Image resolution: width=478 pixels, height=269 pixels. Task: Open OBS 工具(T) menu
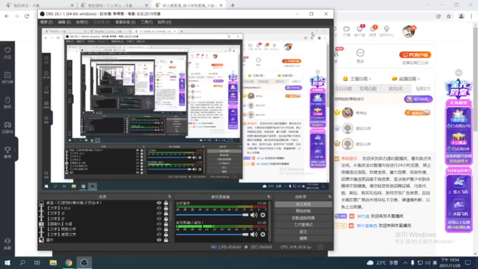click(146, 22)
